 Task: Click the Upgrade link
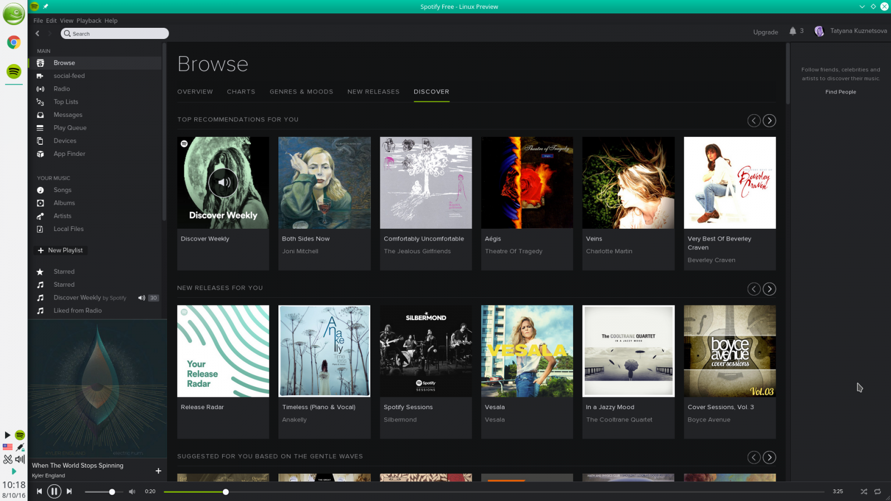tap(766, 32)
